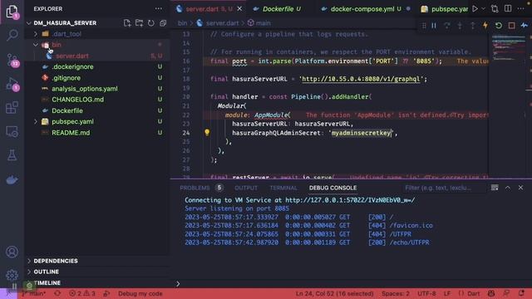Screen dimensions: 532x299
Task: Open editor more actions menu
Action: point(521,9)
